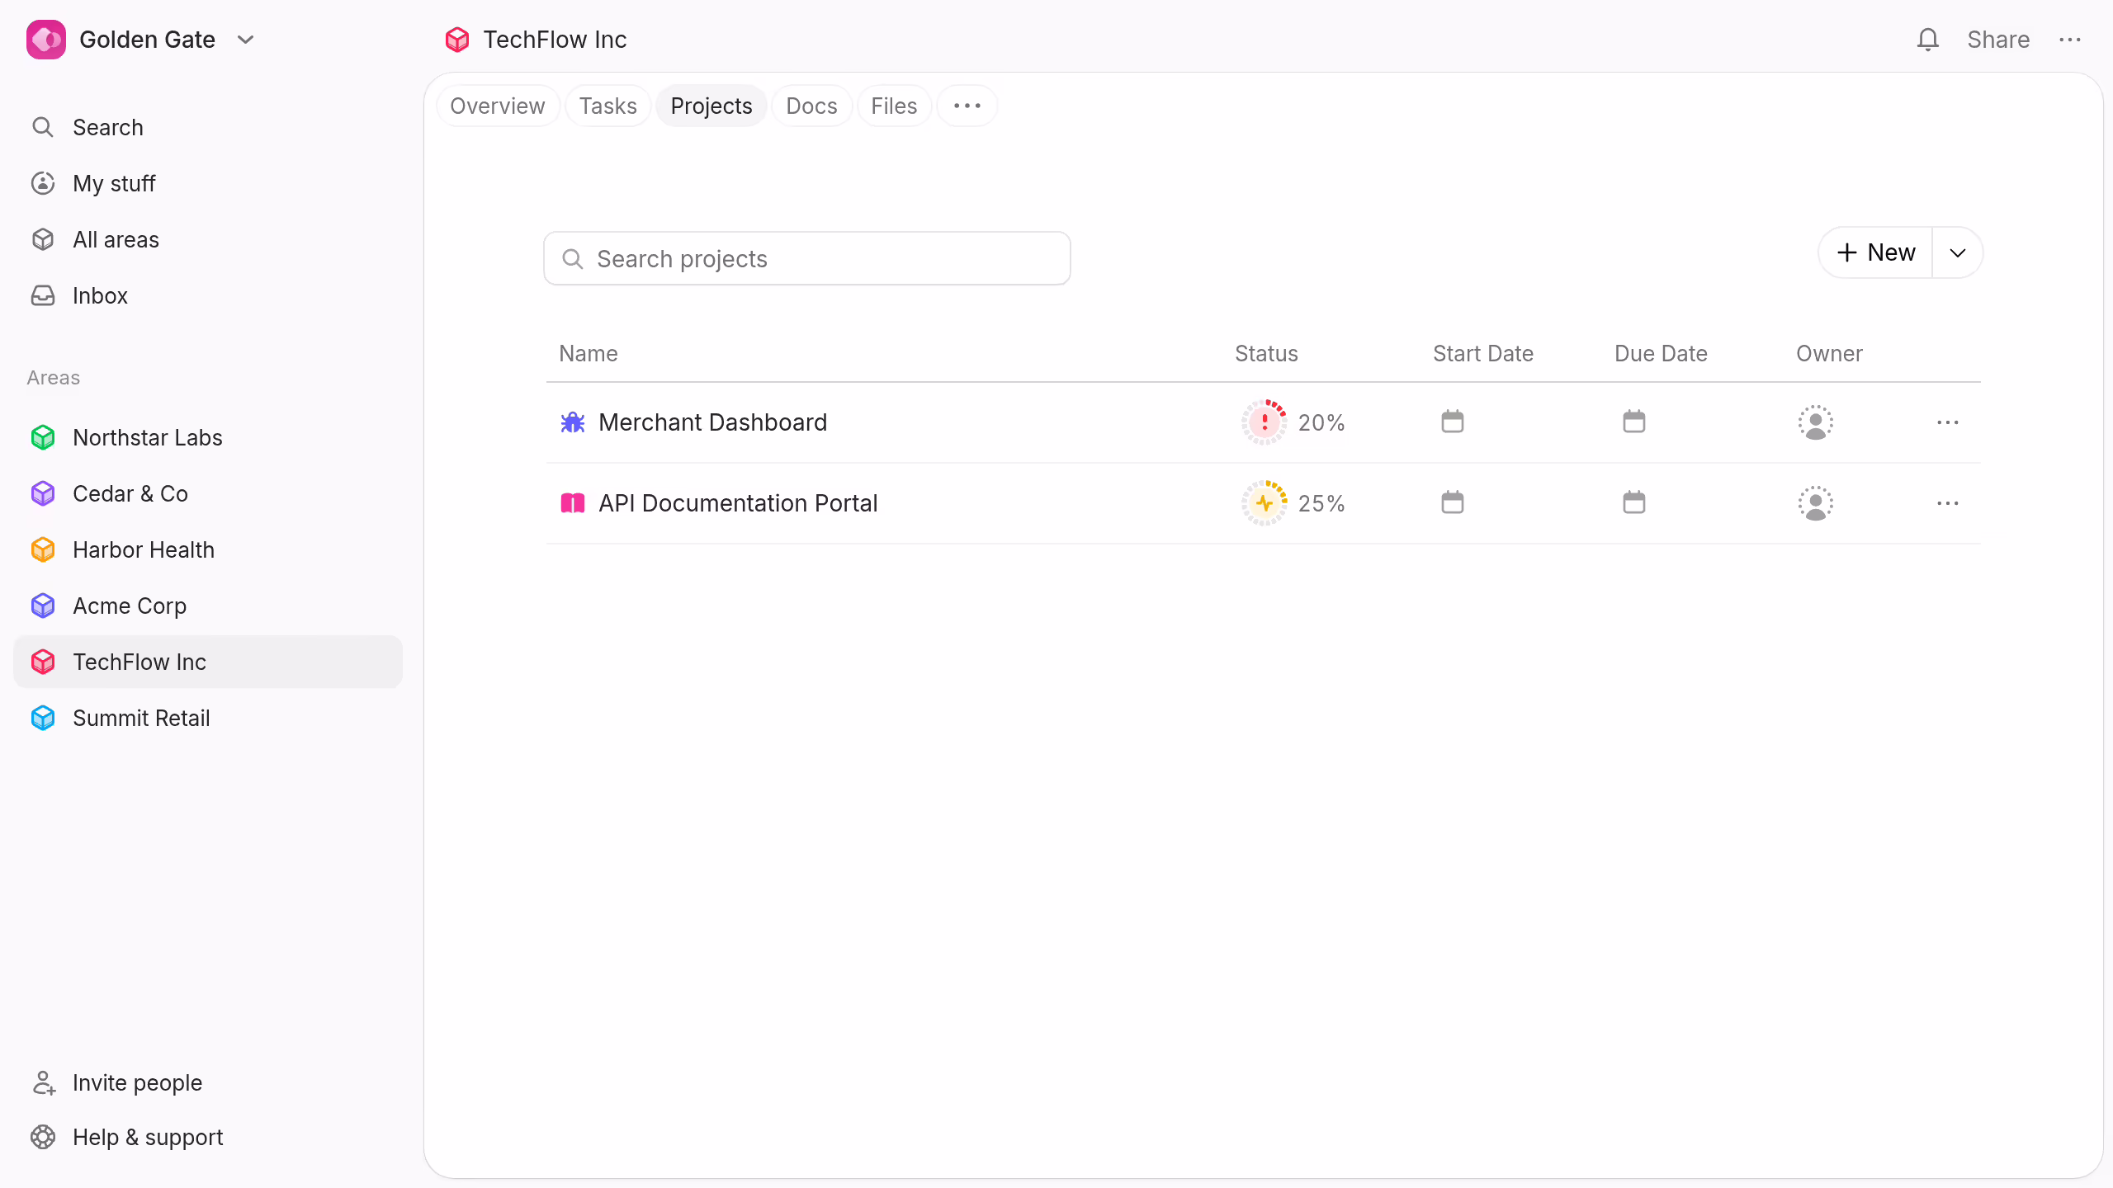The image size is (2113, 1188).
Task: Open Help & support lifebuoy icon
Action: [43, 1137]
